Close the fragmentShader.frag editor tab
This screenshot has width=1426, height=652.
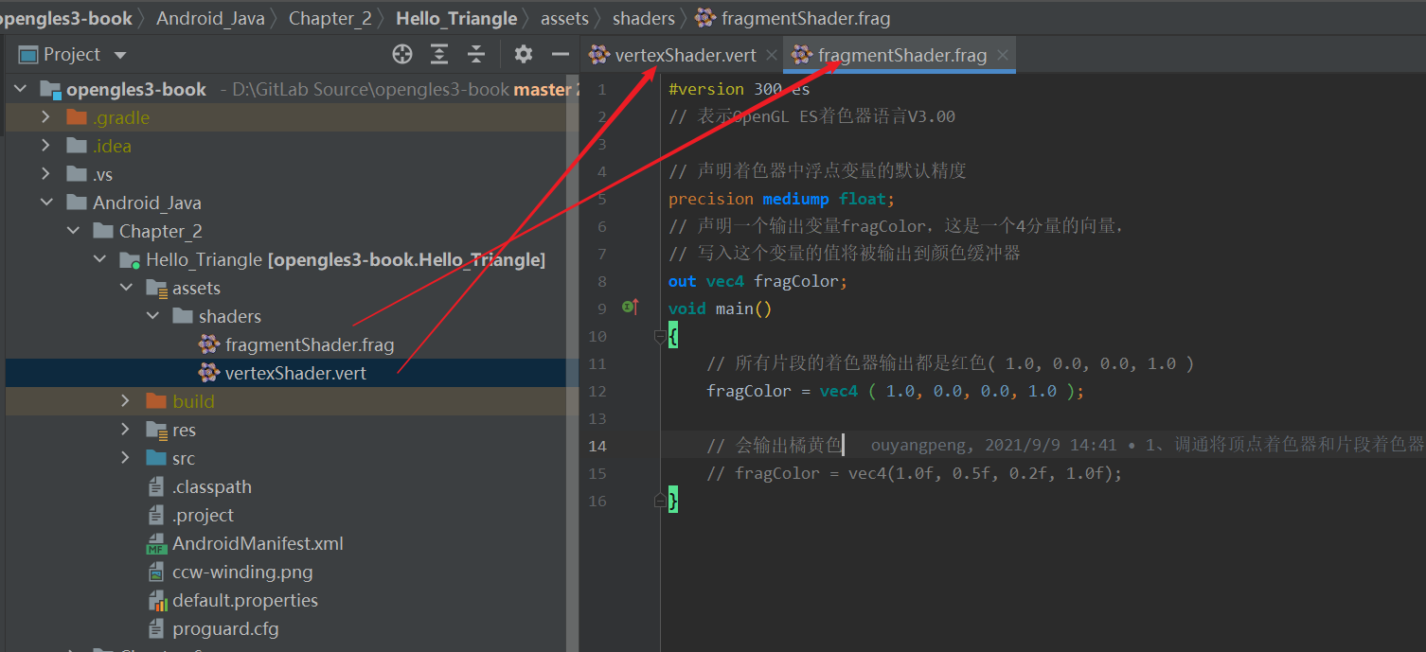pos(1003,56)
